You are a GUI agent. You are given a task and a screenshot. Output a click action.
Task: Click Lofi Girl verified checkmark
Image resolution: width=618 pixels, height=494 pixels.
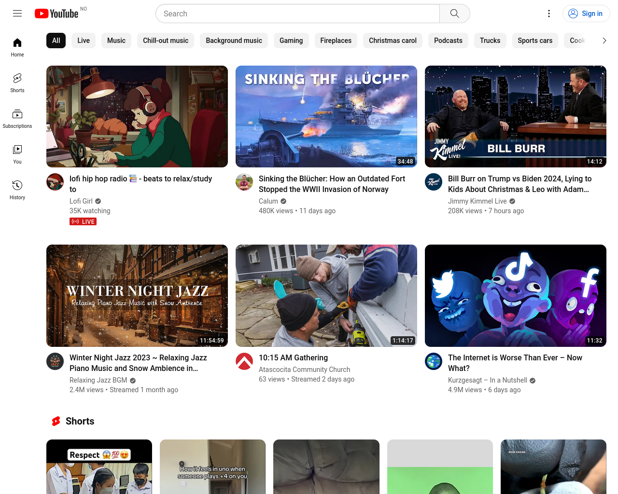[x=98, y=201]
